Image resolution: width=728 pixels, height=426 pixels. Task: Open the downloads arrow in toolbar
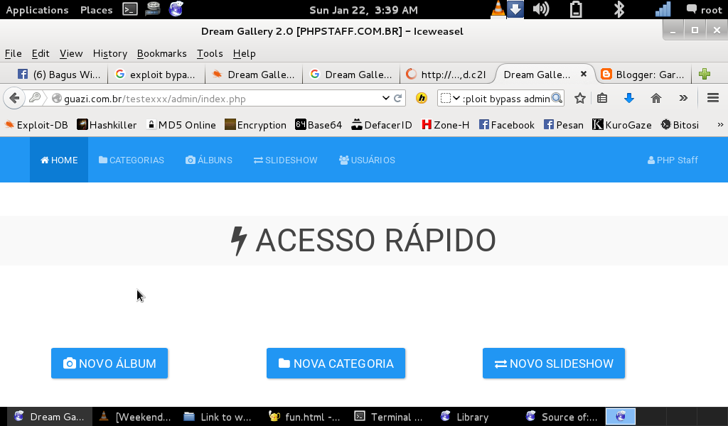(629, 98)
